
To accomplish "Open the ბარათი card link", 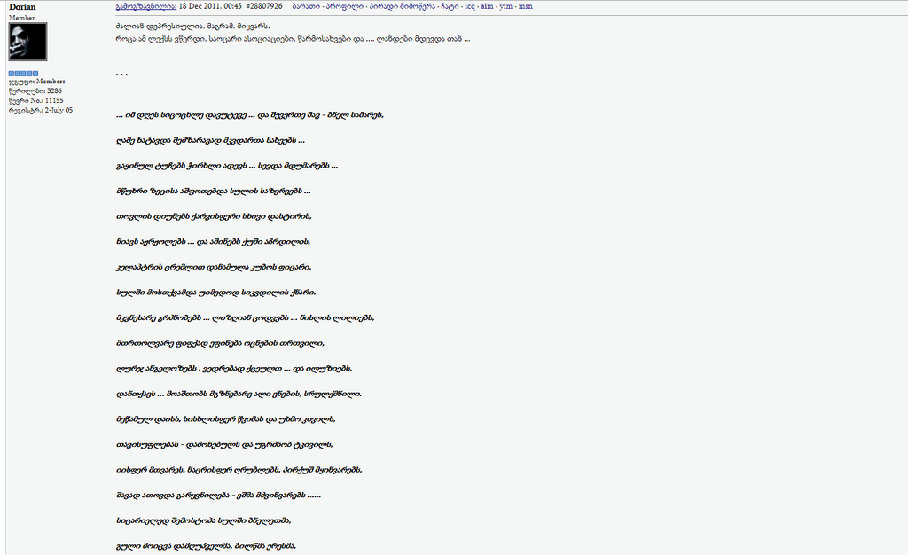I will (x=306, y=6).
